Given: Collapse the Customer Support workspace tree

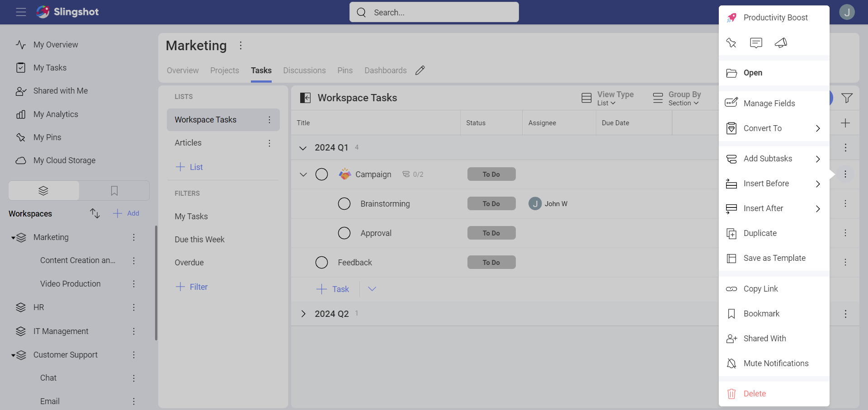Looking at the screenshot, I should click(13, 355).
